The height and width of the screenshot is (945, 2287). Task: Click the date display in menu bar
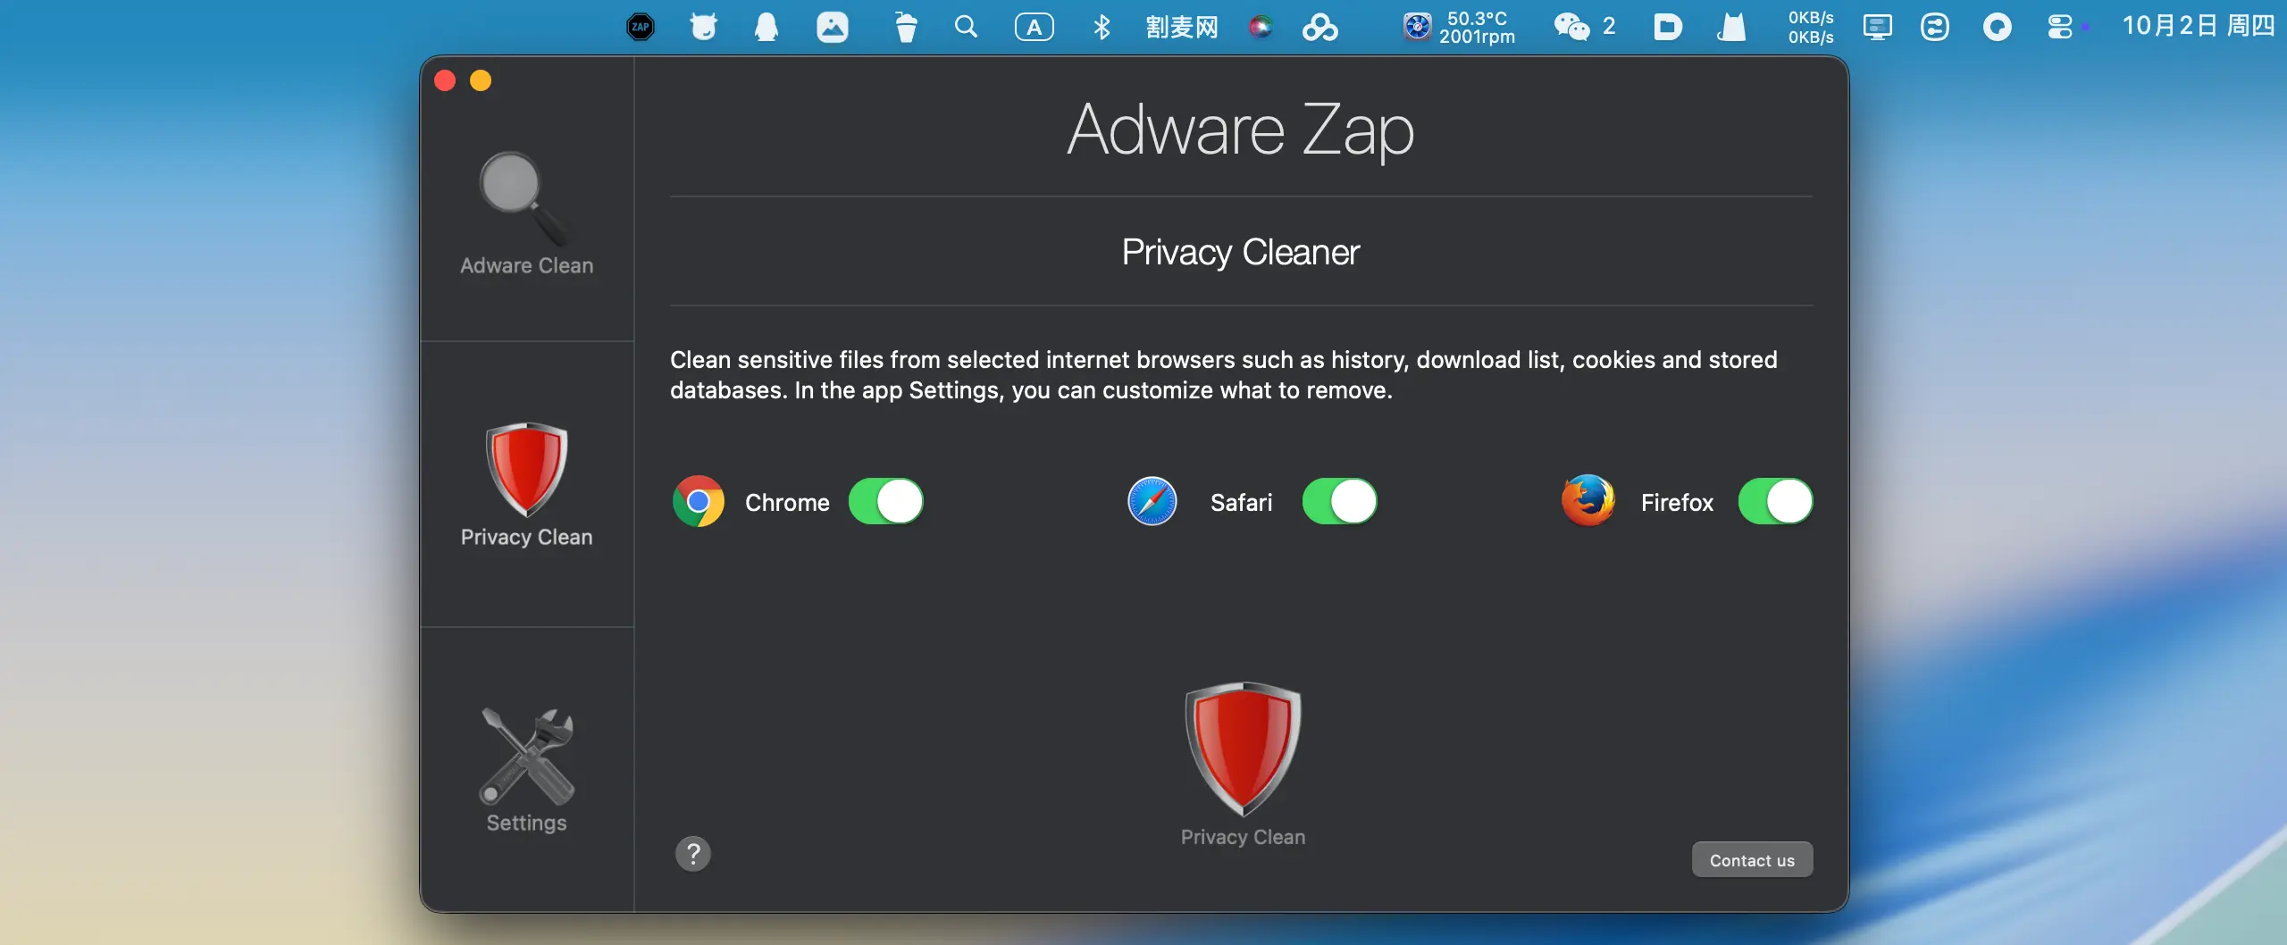(2197, 27)
